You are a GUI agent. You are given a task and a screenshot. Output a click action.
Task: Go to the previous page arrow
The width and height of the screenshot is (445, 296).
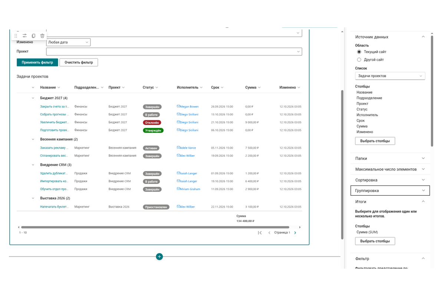click(269, 233)
